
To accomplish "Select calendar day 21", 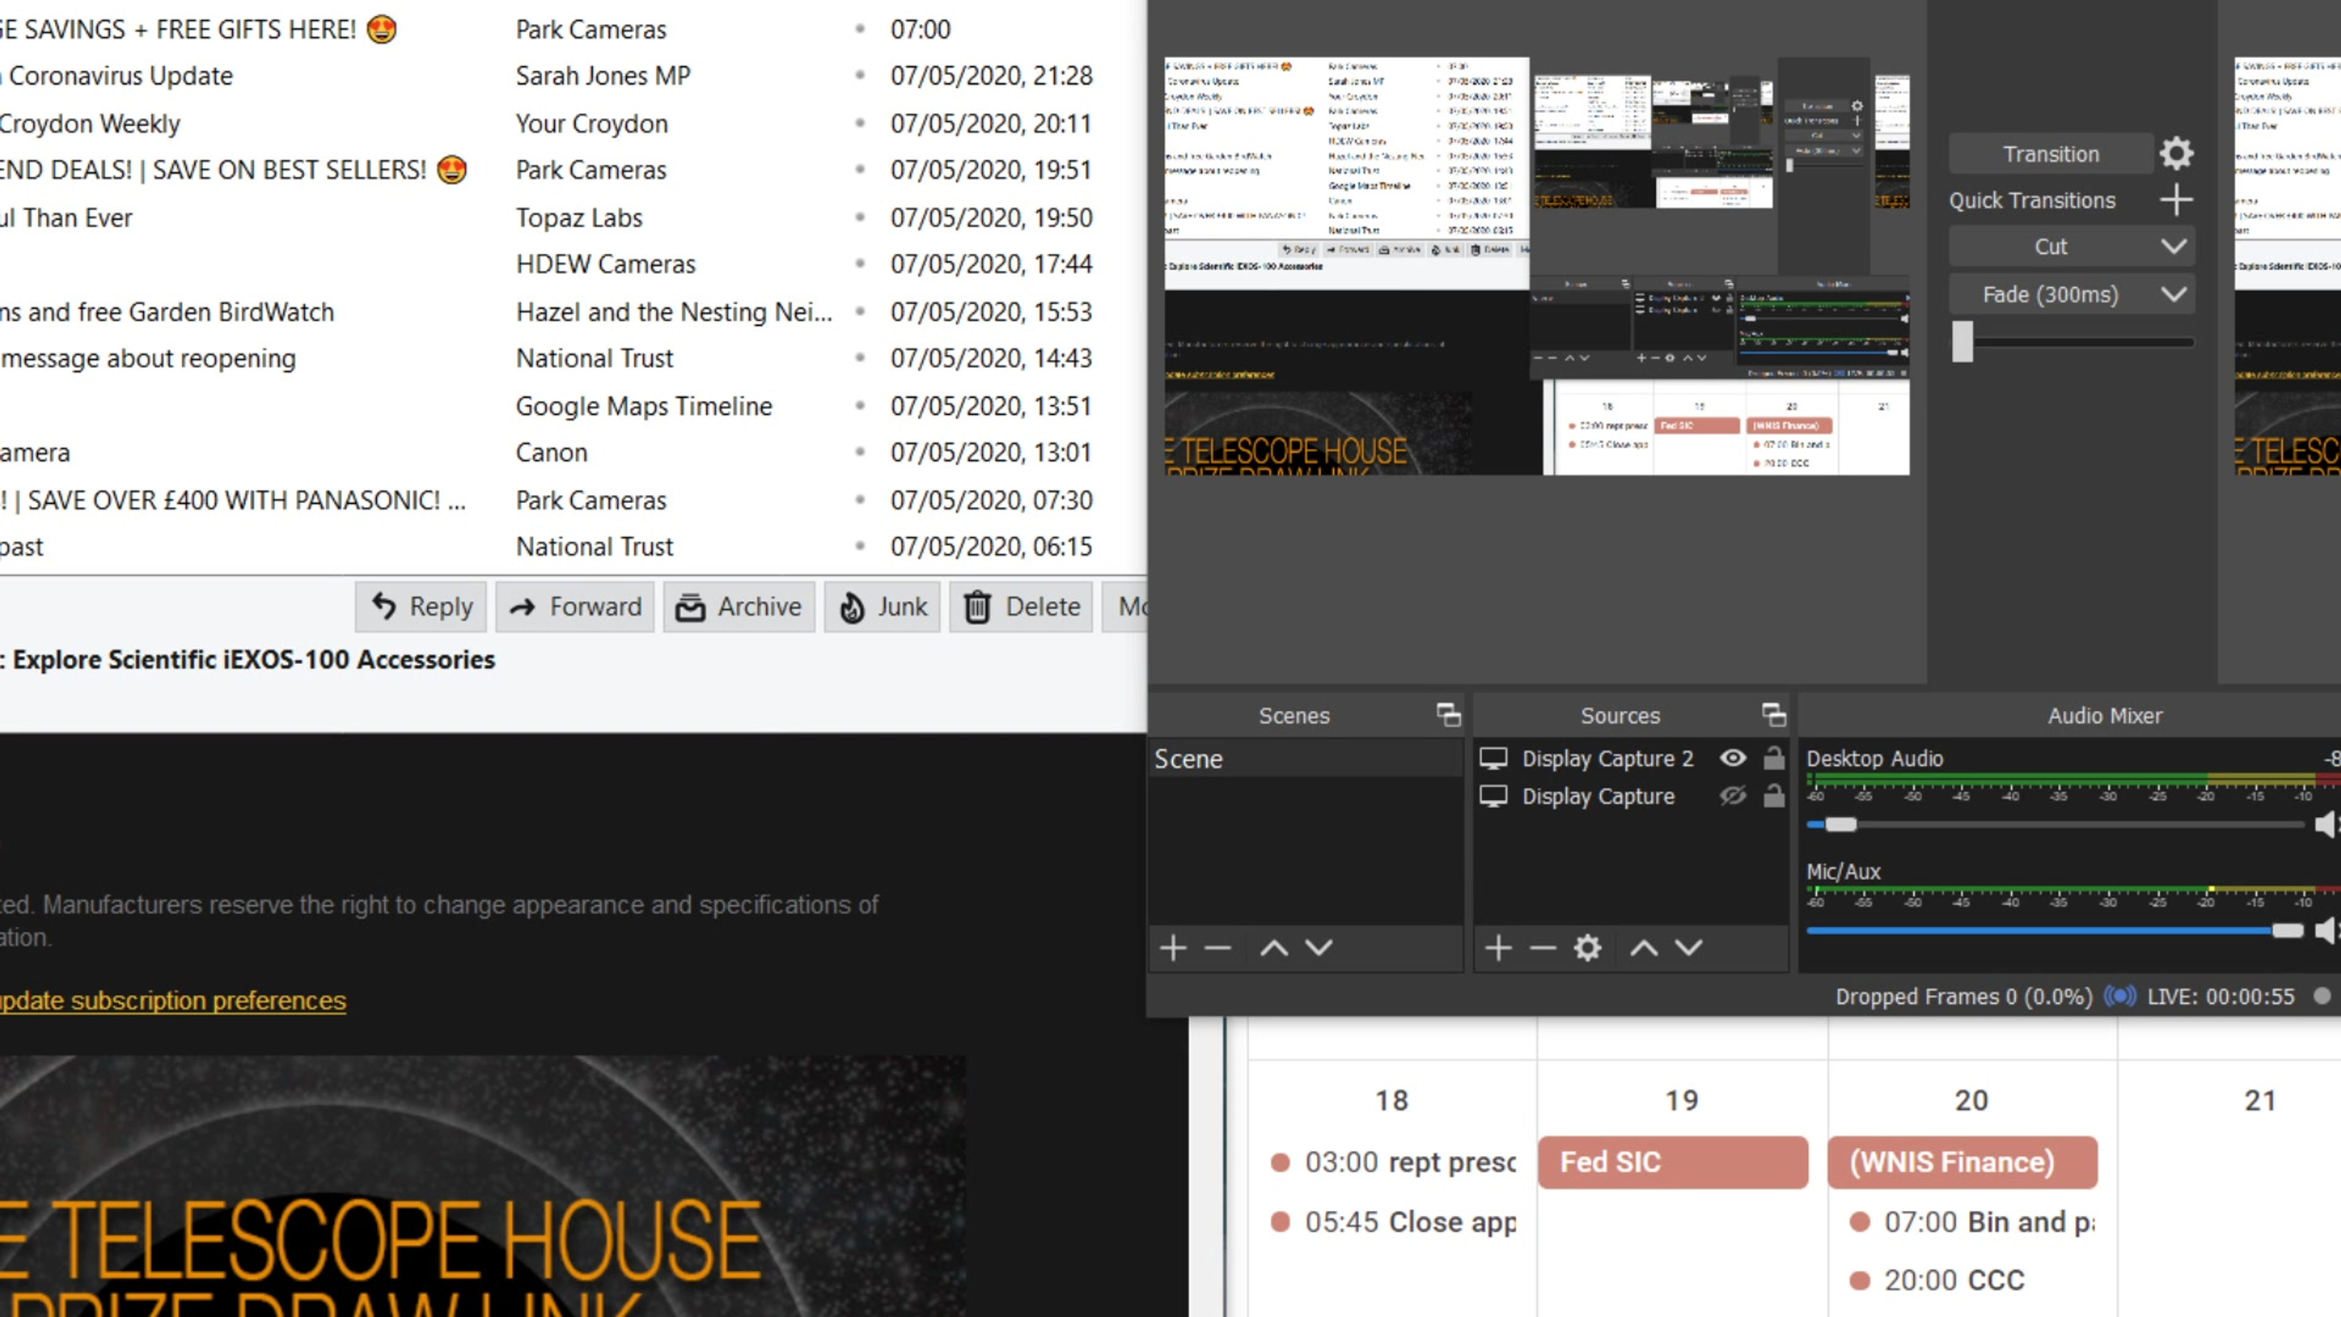I will click(2260, 1100).
